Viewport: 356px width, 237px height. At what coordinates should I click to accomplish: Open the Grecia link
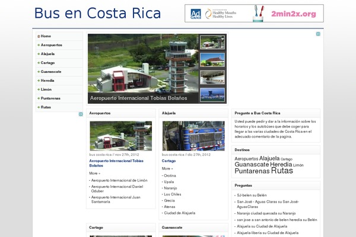[169, 201]
